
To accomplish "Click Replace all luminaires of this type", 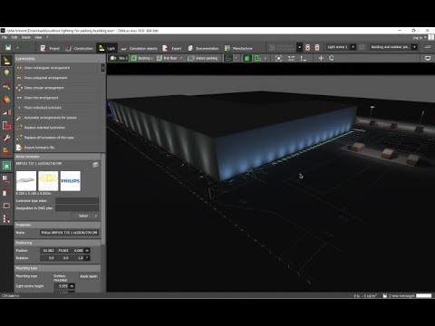I will (49, 138).
